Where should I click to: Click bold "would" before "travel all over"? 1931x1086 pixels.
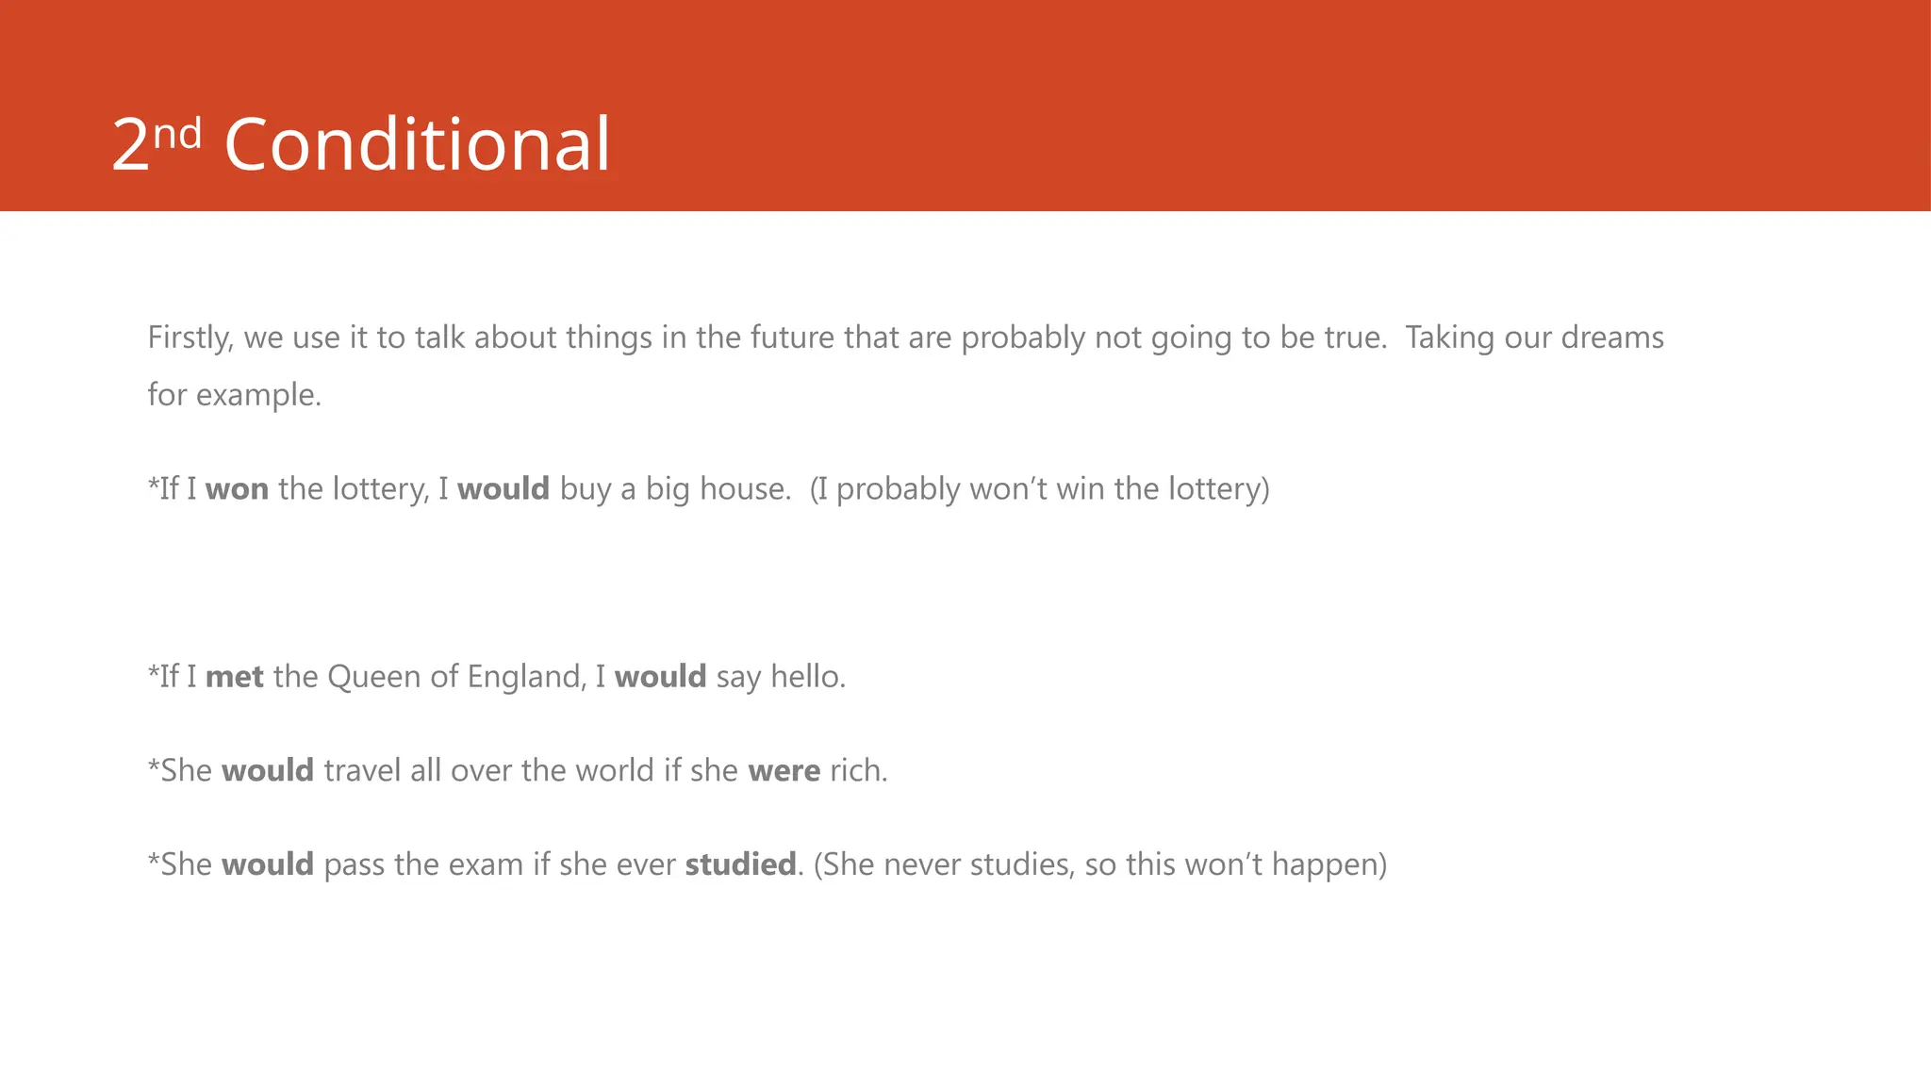coord(267,770)
